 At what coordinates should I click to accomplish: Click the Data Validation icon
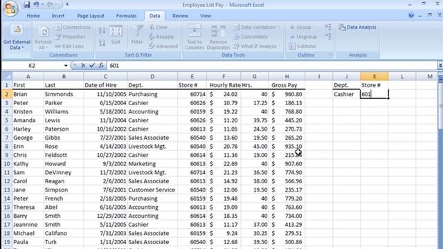(x=237, y=27)
